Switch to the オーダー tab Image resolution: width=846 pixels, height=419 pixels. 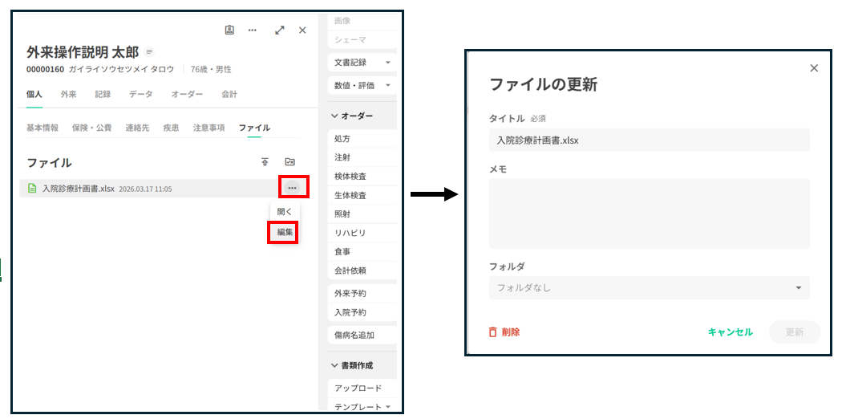coord(187,94)
